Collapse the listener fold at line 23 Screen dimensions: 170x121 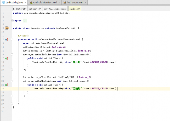tap(12, 81)
